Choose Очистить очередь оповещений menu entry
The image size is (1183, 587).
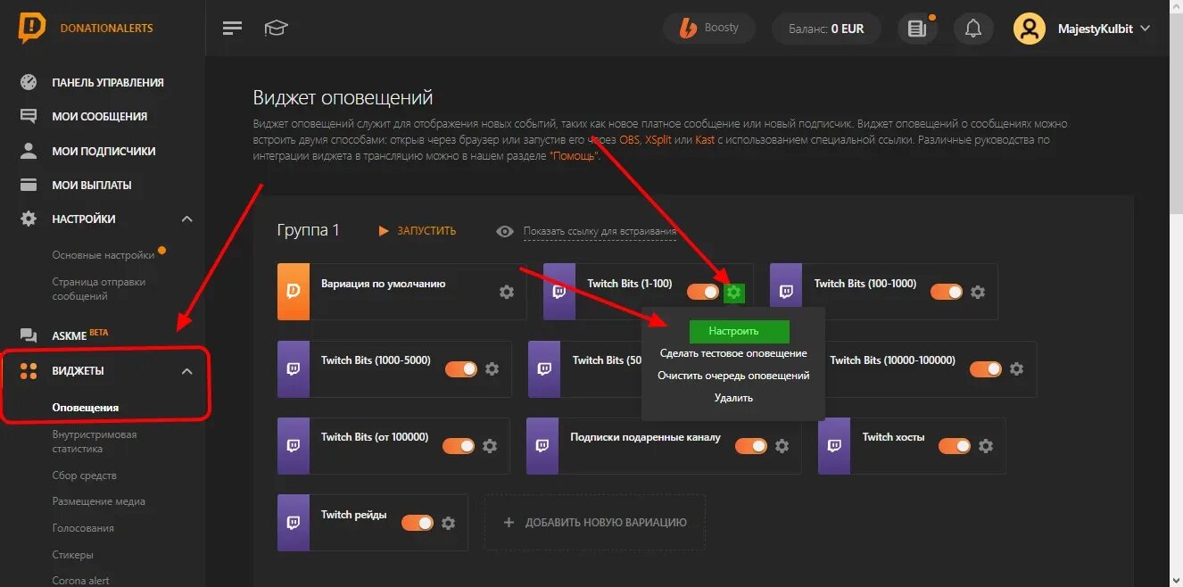[733, 376]
